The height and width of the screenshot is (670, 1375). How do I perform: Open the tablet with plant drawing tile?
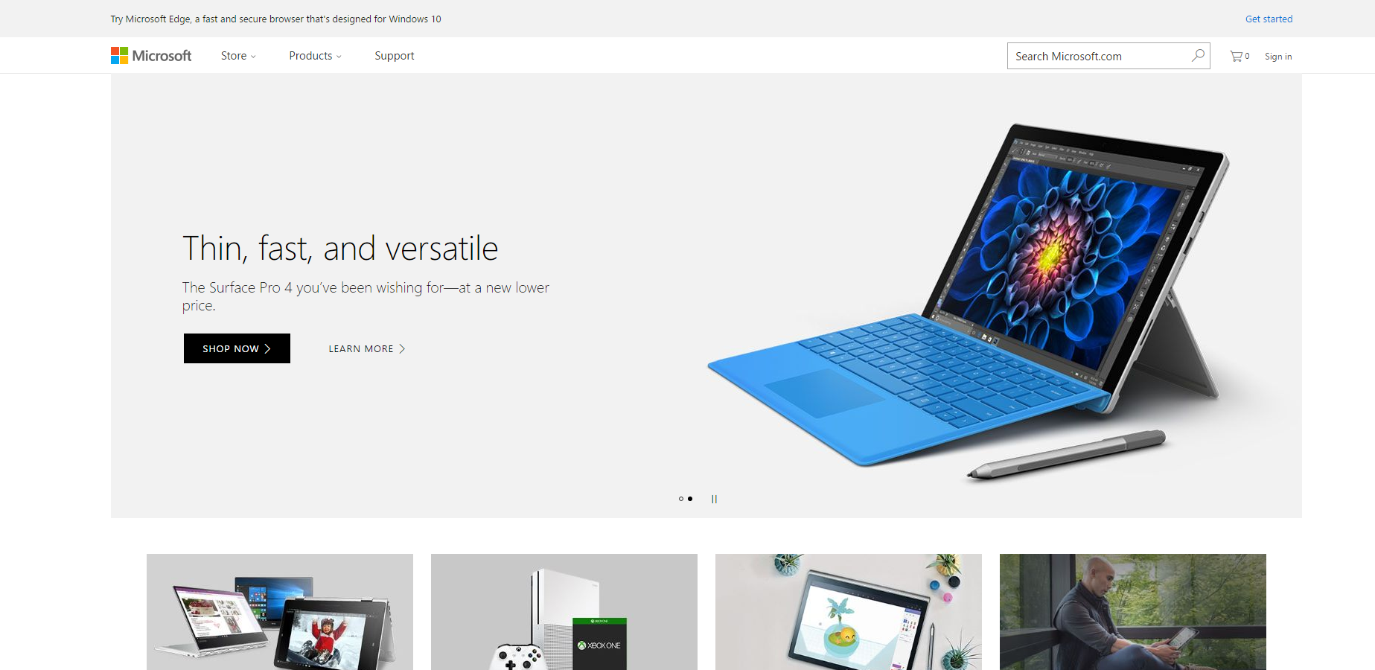(849, 612)
